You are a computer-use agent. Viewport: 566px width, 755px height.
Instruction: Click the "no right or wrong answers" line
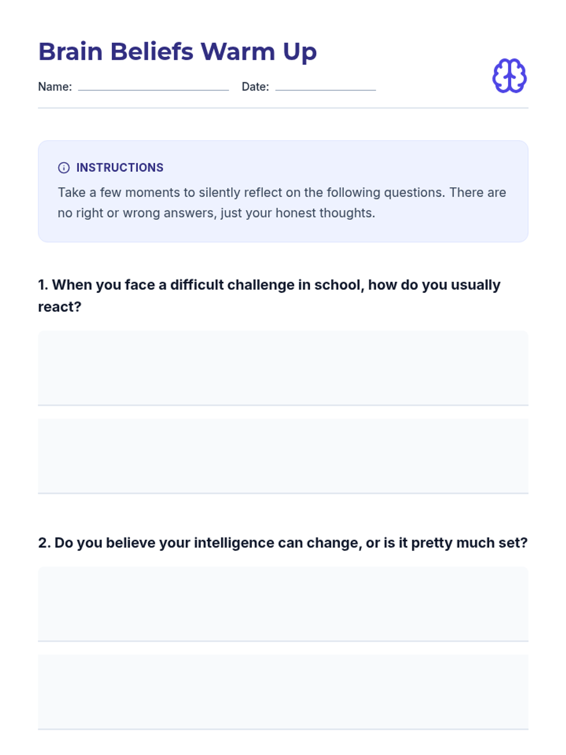click(x=216, y=213)
